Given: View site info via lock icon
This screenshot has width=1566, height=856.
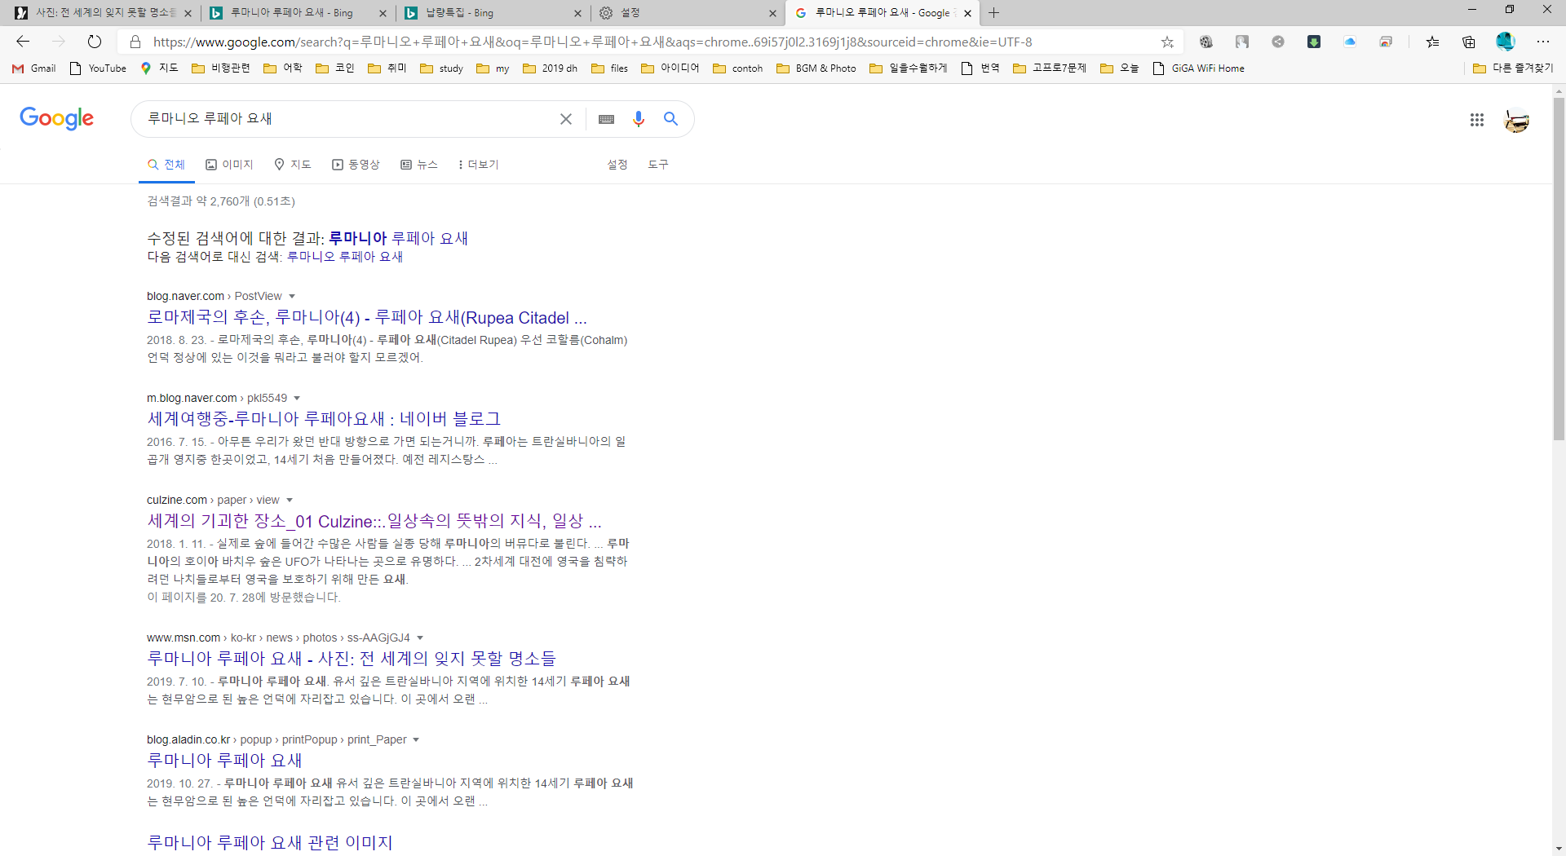Looking at the screenshot, I should point(136,42).
